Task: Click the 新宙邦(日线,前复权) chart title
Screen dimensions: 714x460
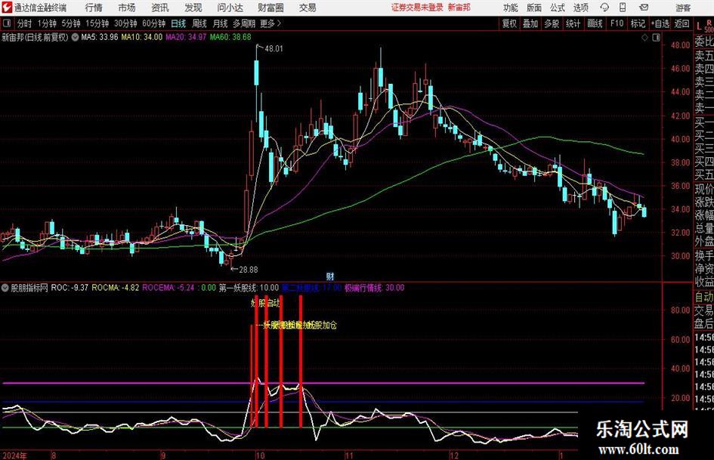Action: 35,37
